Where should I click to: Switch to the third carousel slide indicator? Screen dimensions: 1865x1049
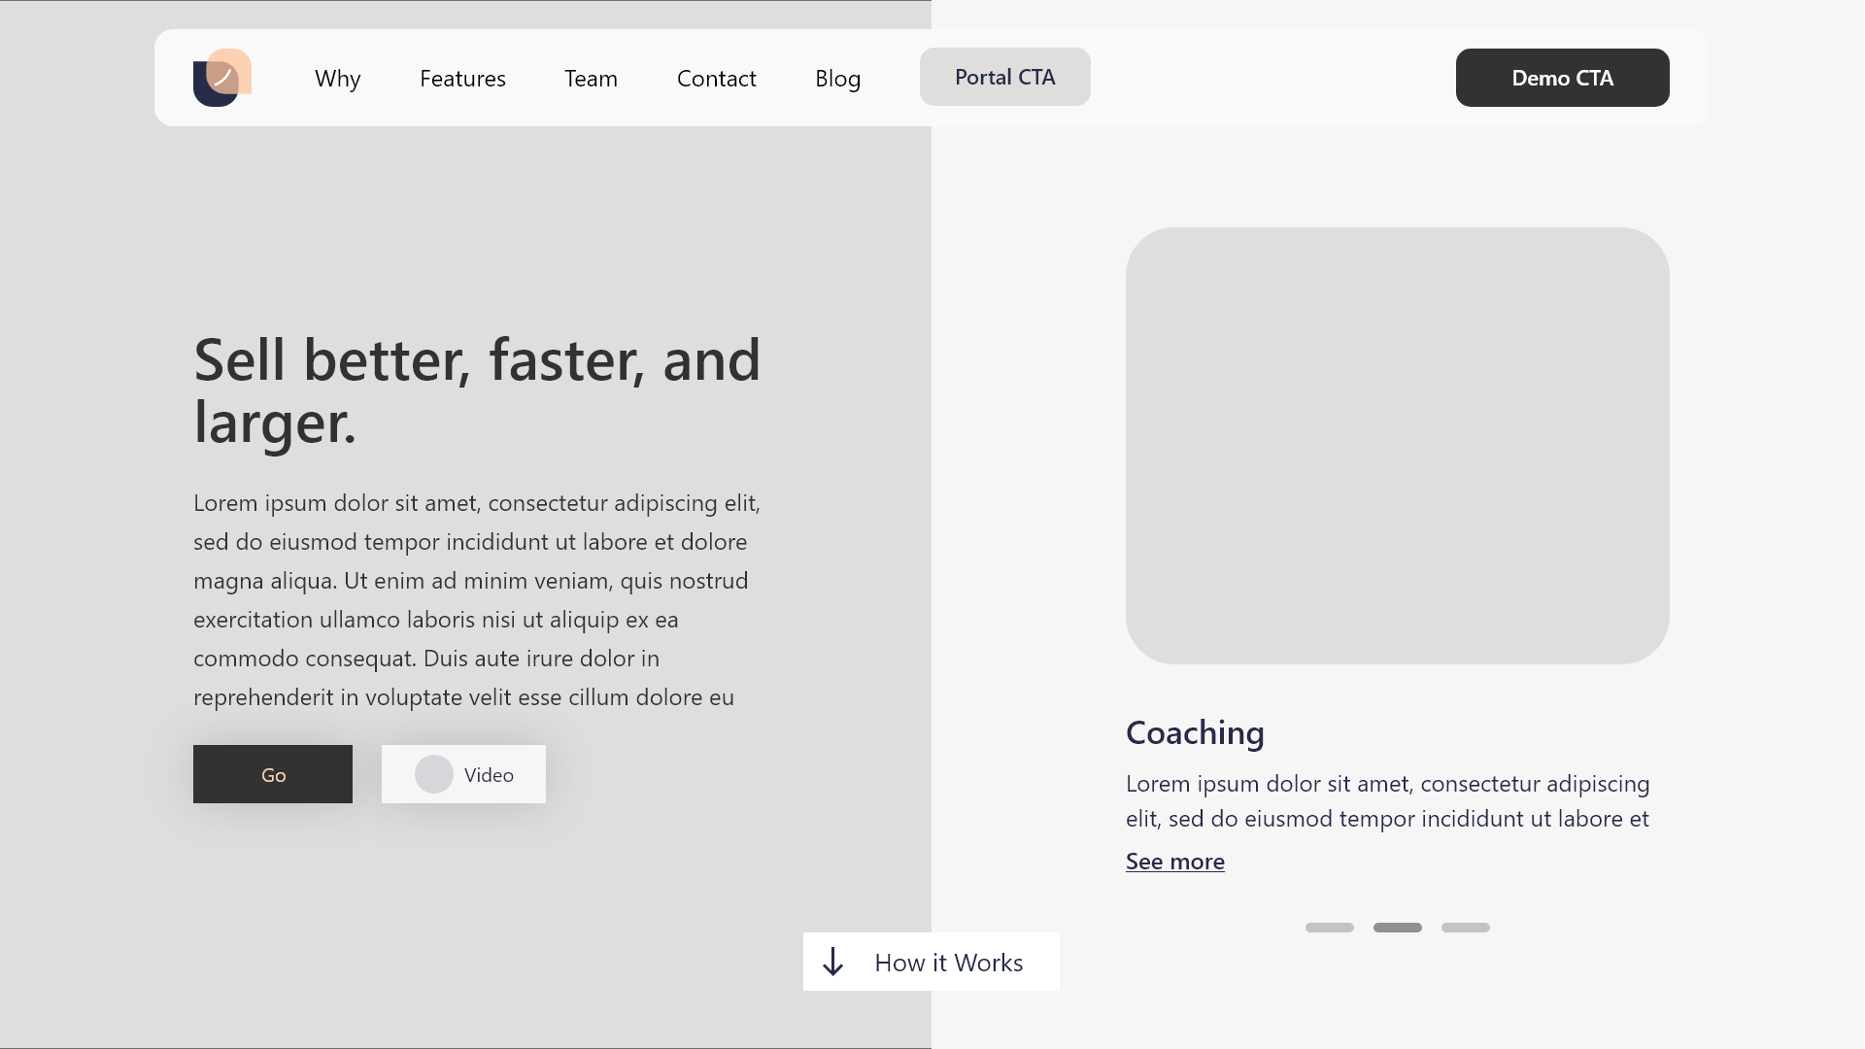point(1465,928)
